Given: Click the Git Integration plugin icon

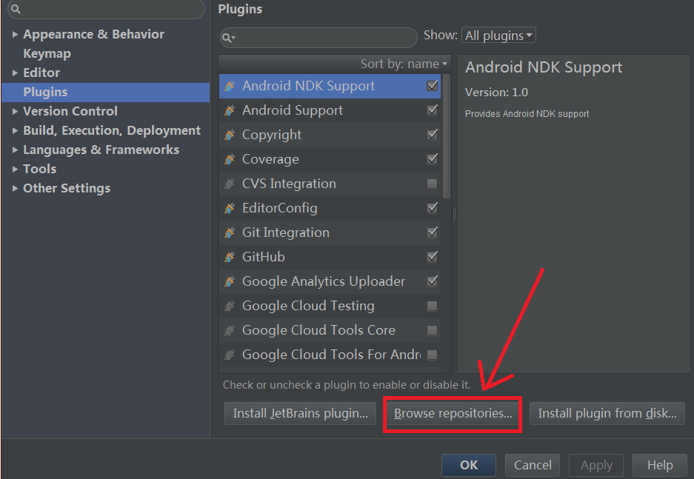Looking at the screenshot, I should pyautogui.click(x=230, y=232).
